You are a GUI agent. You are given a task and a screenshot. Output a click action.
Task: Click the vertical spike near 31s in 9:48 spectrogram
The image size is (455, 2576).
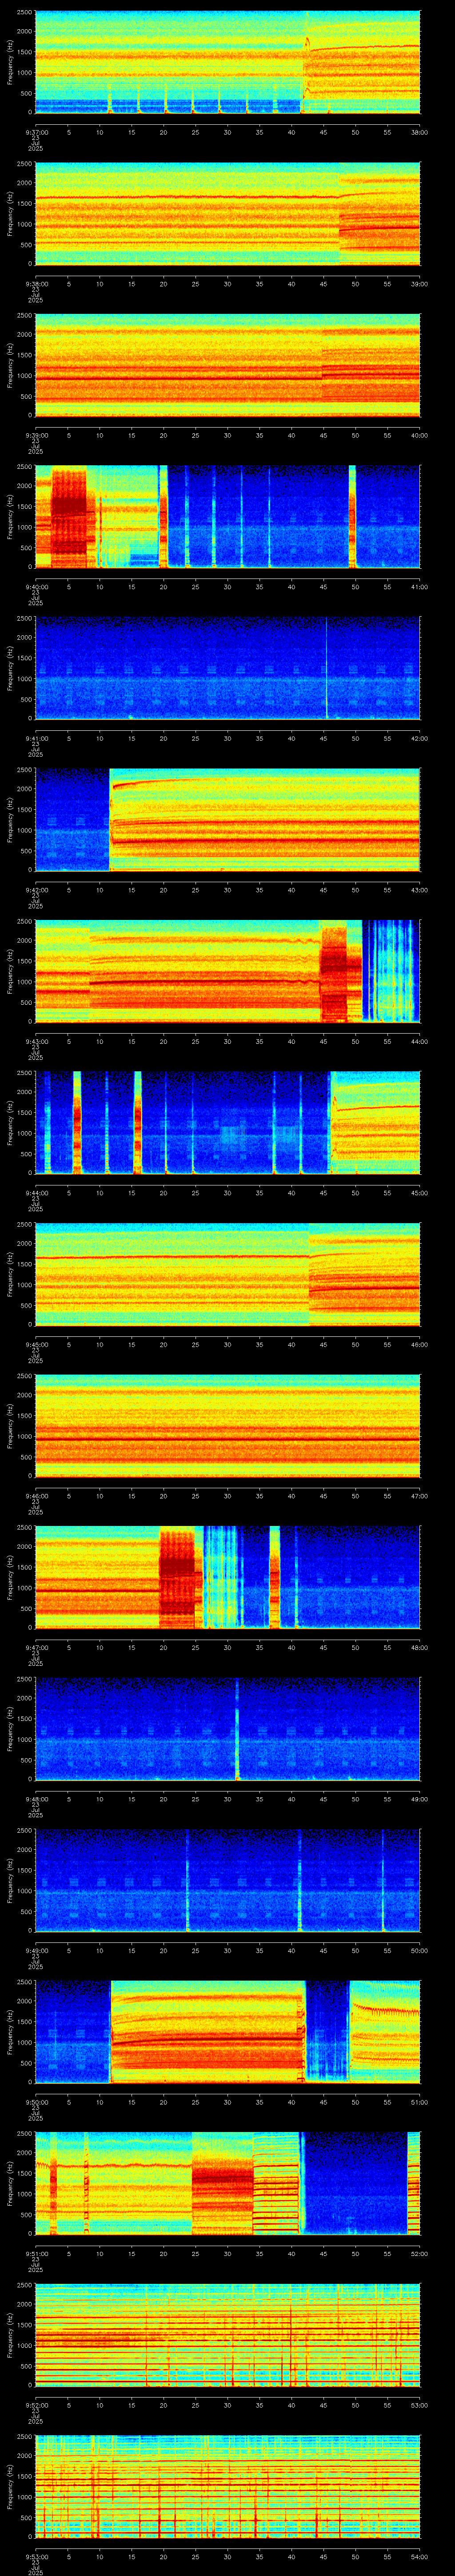coord(237,1729)
